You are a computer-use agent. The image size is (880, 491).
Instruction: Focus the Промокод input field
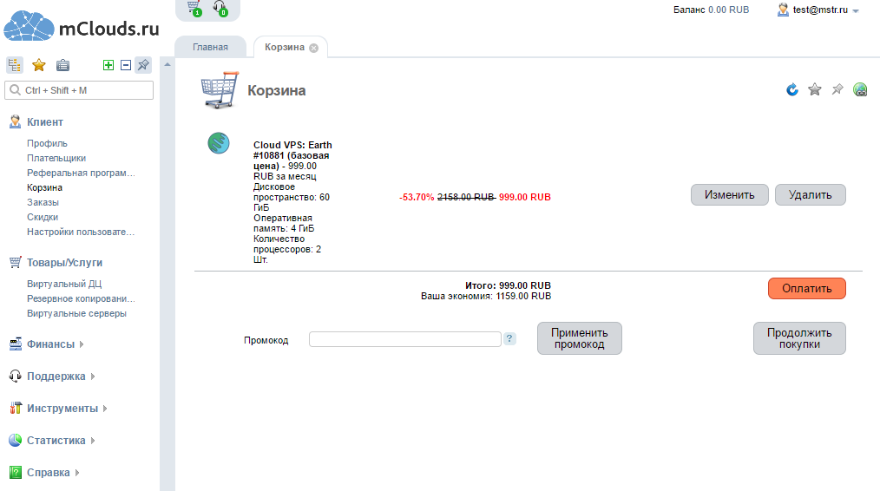point(404,339)
